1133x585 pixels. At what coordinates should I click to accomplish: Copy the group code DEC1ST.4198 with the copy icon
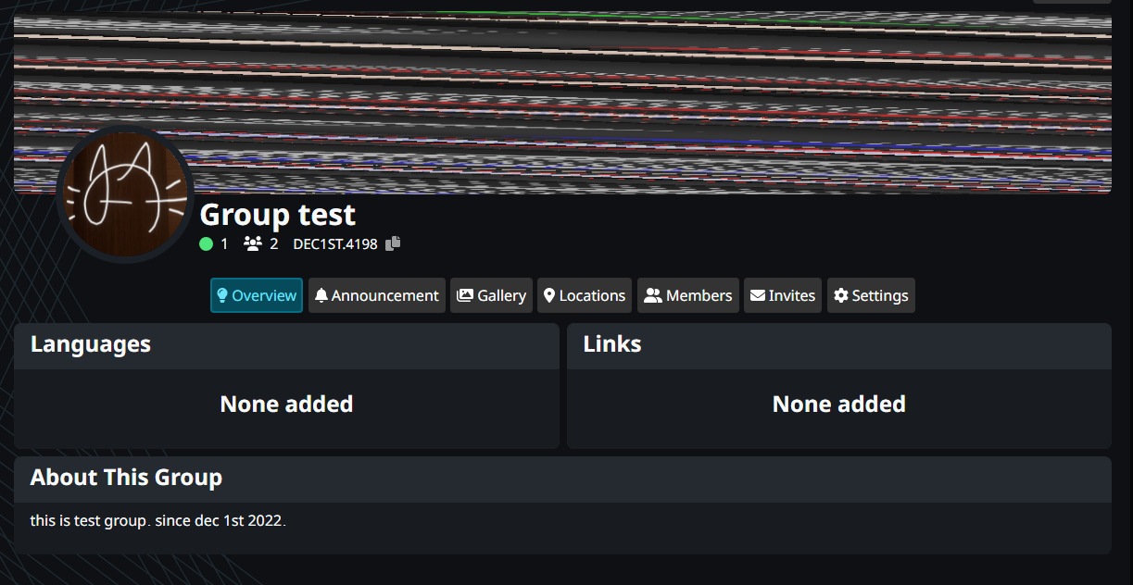393,243
